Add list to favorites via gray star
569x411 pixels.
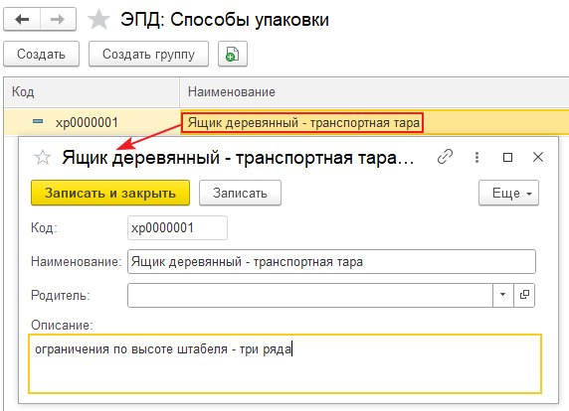point(98,20)
